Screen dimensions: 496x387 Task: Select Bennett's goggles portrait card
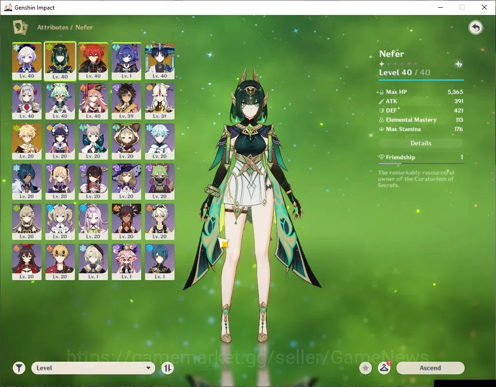(160, 222)
